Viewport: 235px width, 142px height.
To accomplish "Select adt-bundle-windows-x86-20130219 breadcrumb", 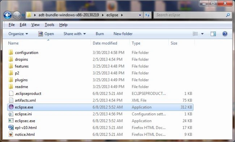I will [69, 15].
